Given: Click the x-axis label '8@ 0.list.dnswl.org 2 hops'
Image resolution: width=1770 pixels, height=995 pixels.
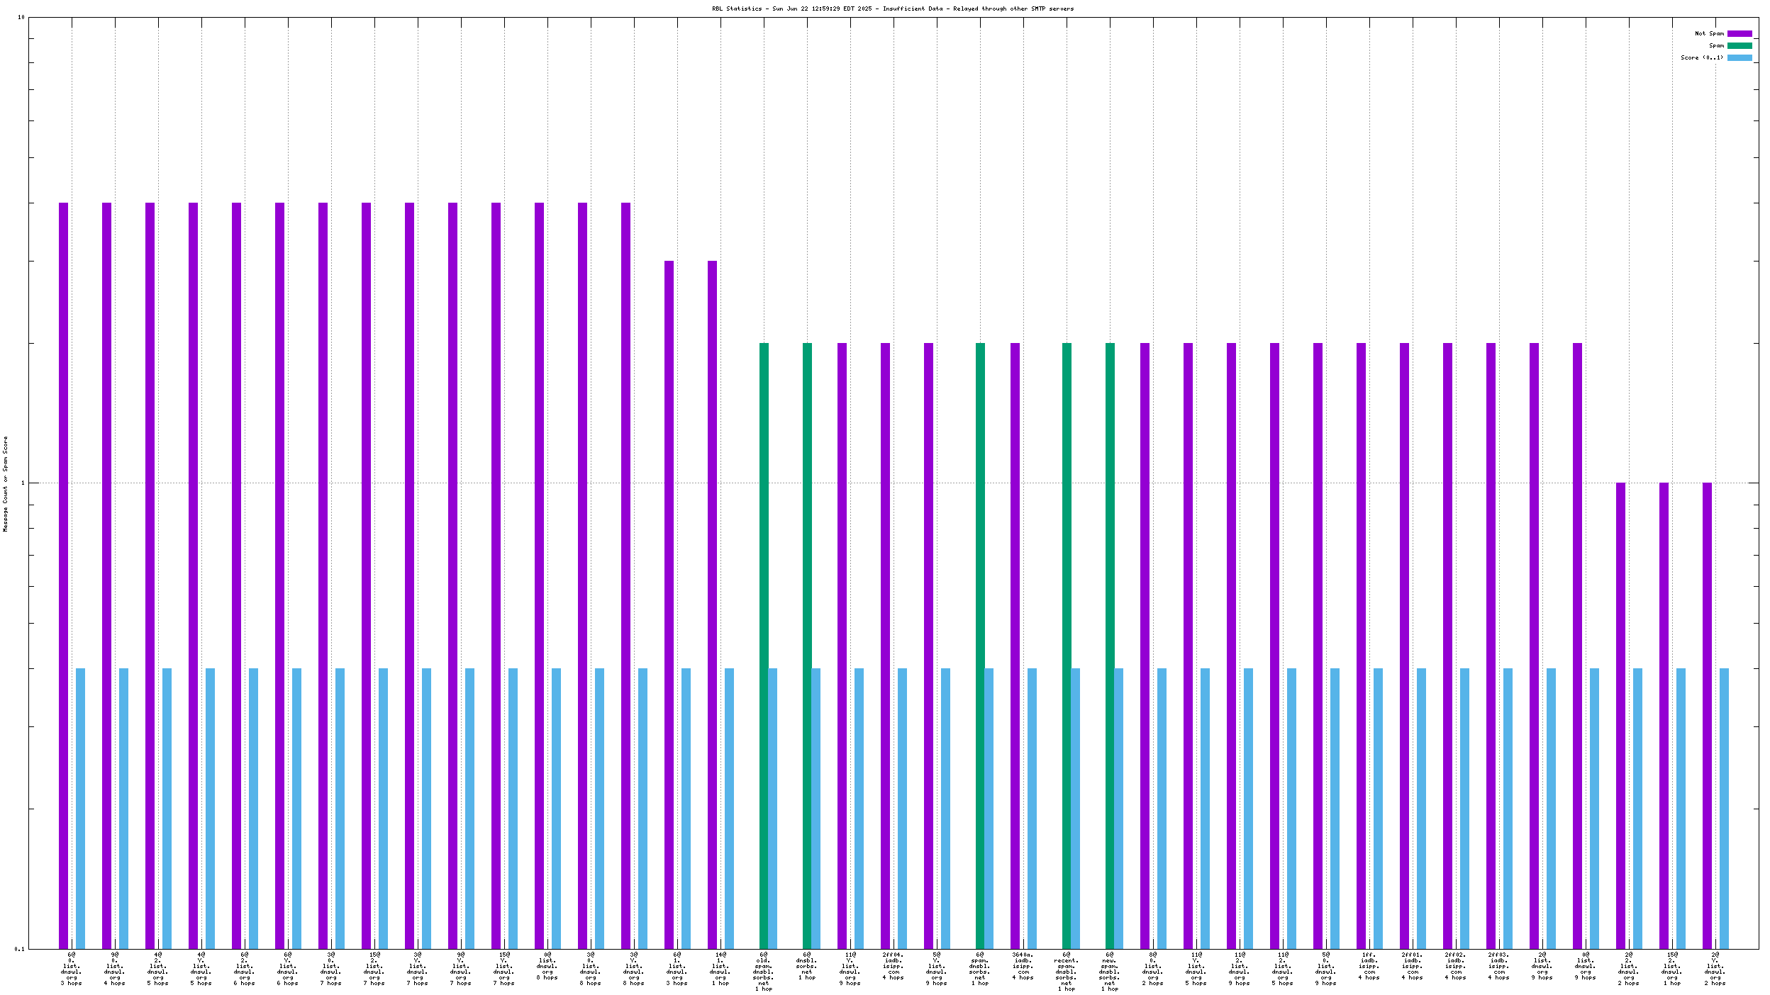Looking at the screenshot, I should click(x=1152, y=969).
